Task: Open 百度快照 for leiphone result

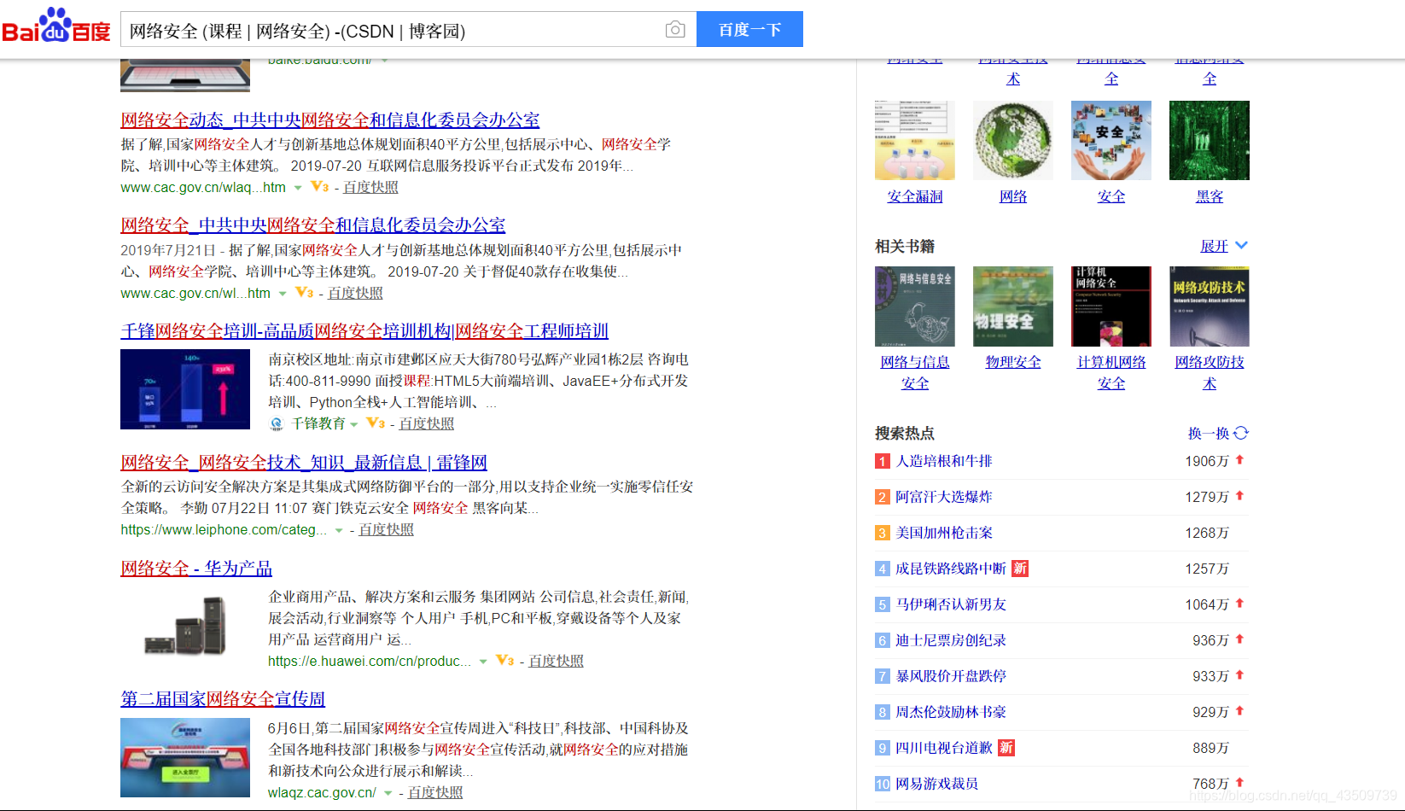Action: [386, 529]
